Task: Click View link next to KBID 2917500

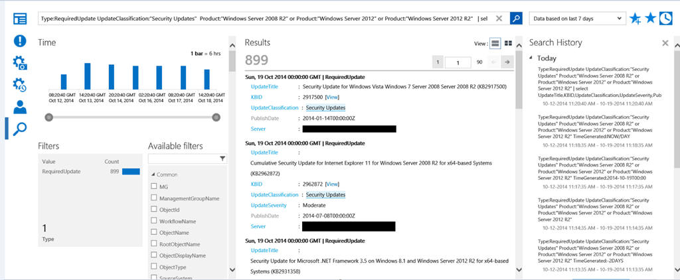Action: point(333,97)
